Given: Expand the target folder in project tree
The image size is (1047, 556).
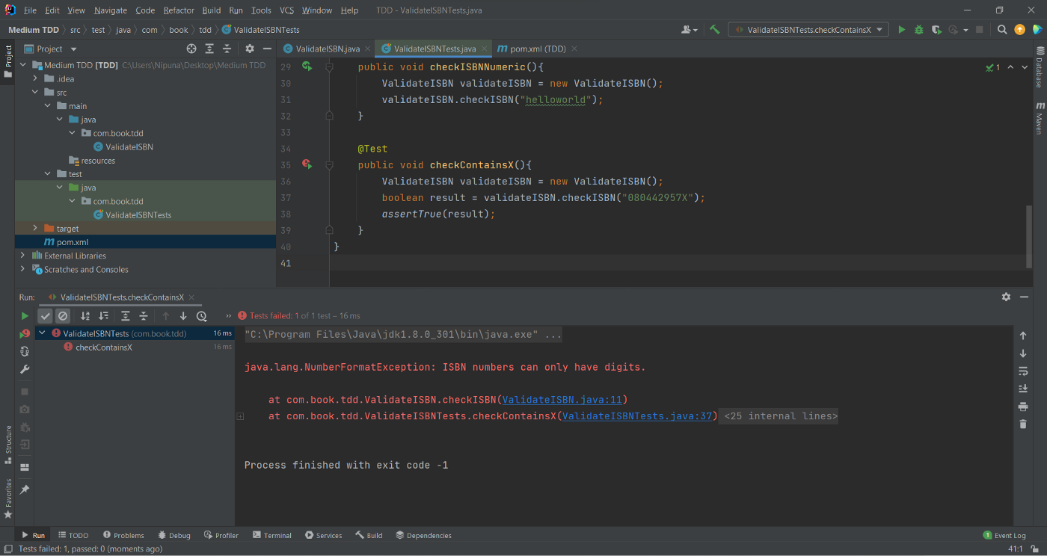Looking at the screenshot, I should coord(35,229).
